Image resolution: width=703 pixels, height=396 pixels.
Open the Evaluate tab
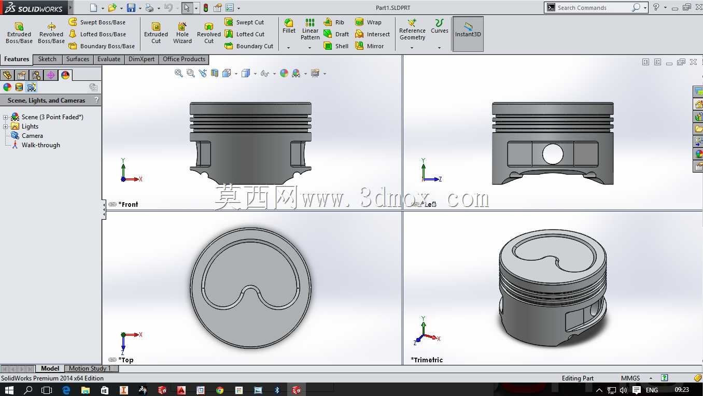[x=109, y=59]
